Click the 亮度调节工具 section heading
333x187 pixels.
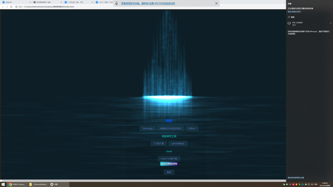(x=169, y=136)
